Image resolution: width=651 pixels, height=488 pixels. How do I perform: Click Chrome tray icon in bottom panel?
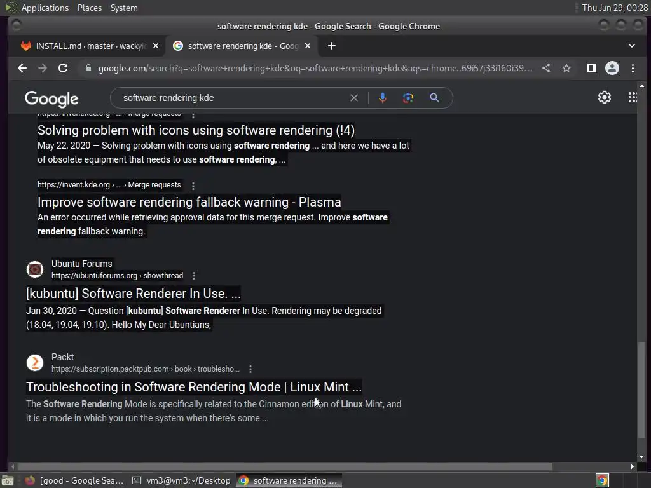click(602, 480)
